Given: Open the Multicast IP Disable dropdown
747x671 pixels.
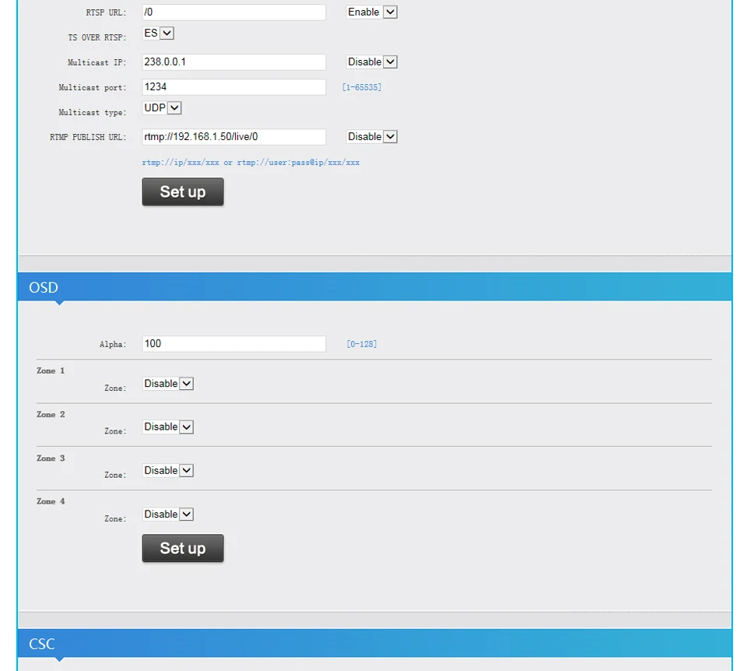Looking at the screenshot, I should pos(372,62).
